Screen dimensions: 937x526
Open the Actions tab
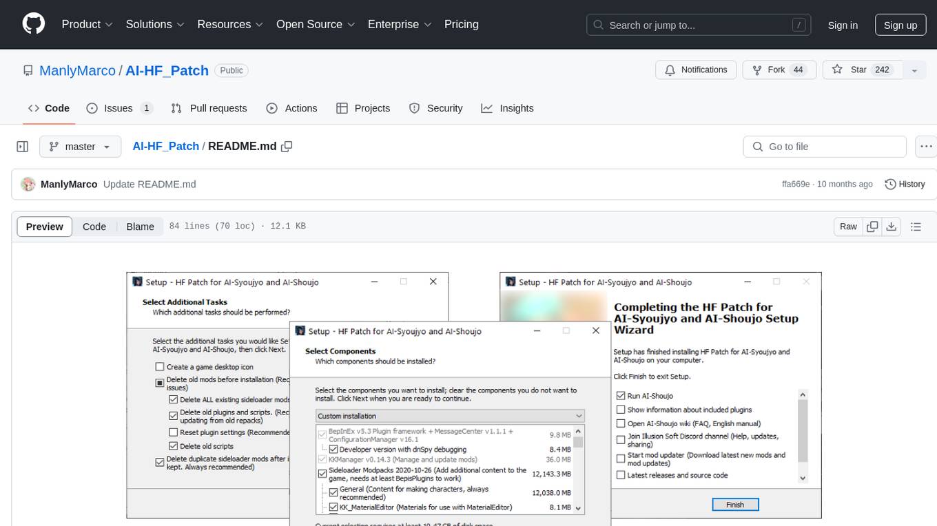coord(291,108)
